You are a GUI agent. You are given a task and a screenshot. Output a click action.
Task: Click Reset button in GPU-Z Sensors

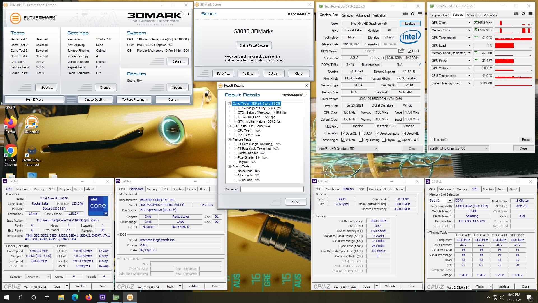pyautogui.click(x=526, y=140)
